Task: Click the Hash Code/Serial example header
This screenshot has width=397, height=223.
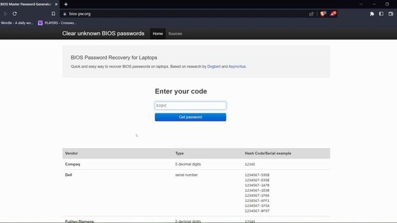Action: coord(268,153)
